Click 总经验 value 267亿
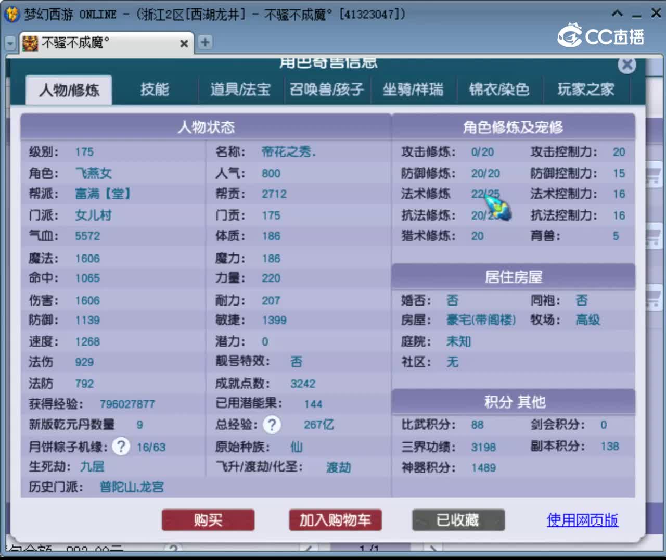 [319, 425]
